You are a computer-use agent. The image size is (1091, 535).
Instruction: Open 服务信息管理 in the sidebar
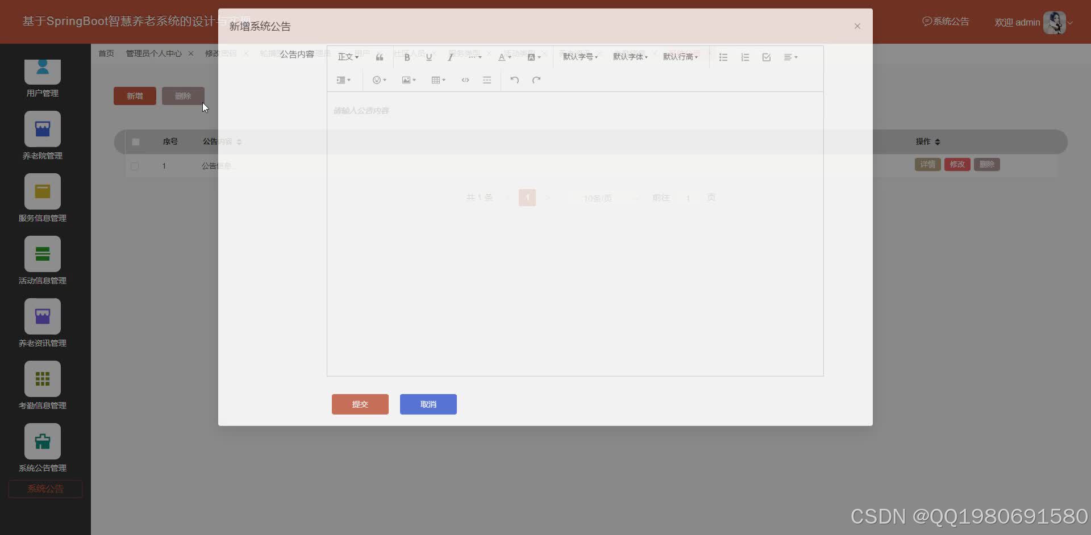tap(43, 198)
